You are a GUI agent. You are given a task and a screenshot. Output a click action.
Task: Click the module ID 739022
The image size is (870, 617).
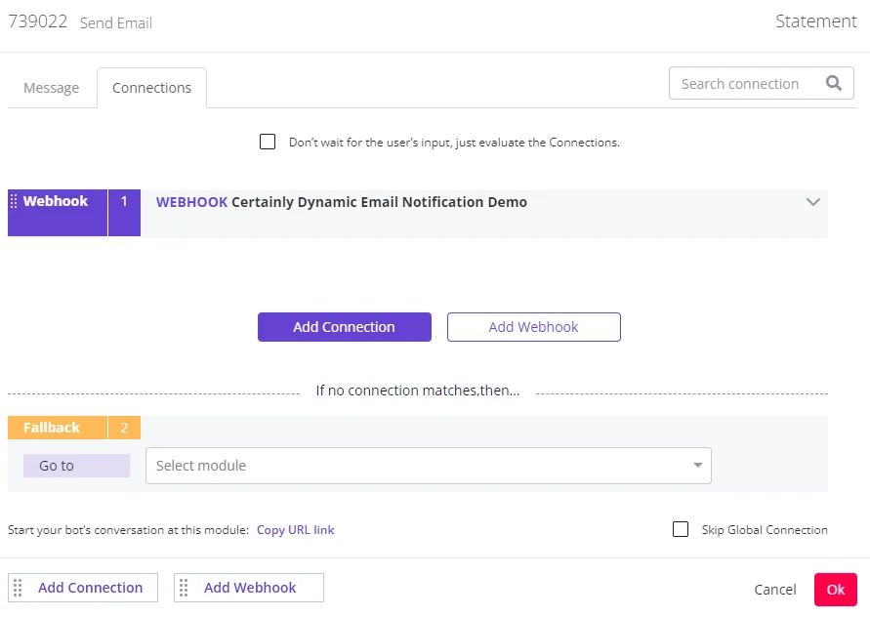(38, 21)
